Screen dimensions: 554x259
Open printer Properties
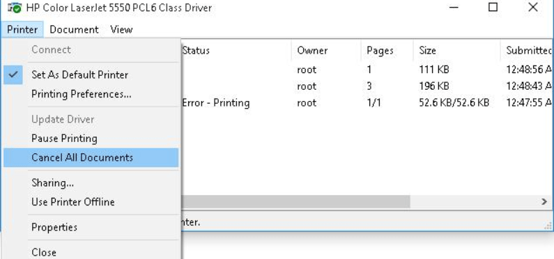(91, 227)
